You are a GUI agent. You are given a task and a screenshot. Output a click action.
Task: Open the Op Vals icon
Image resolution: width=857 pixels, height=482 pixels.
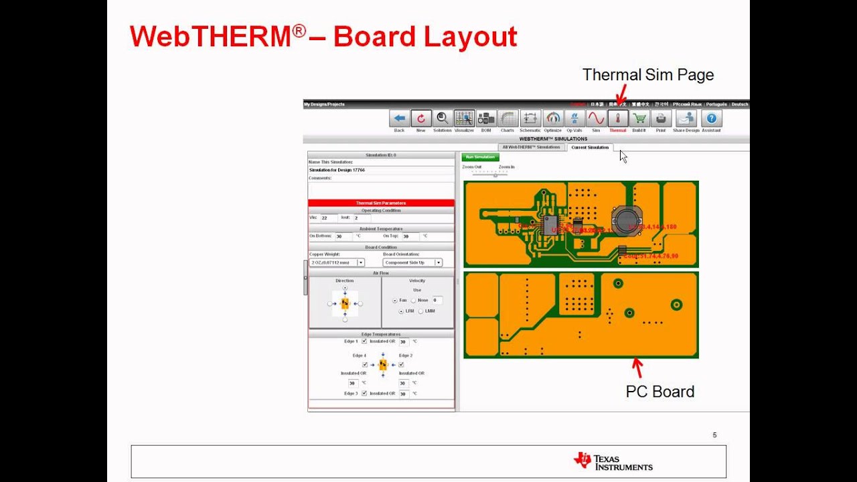tap(574, 118)
